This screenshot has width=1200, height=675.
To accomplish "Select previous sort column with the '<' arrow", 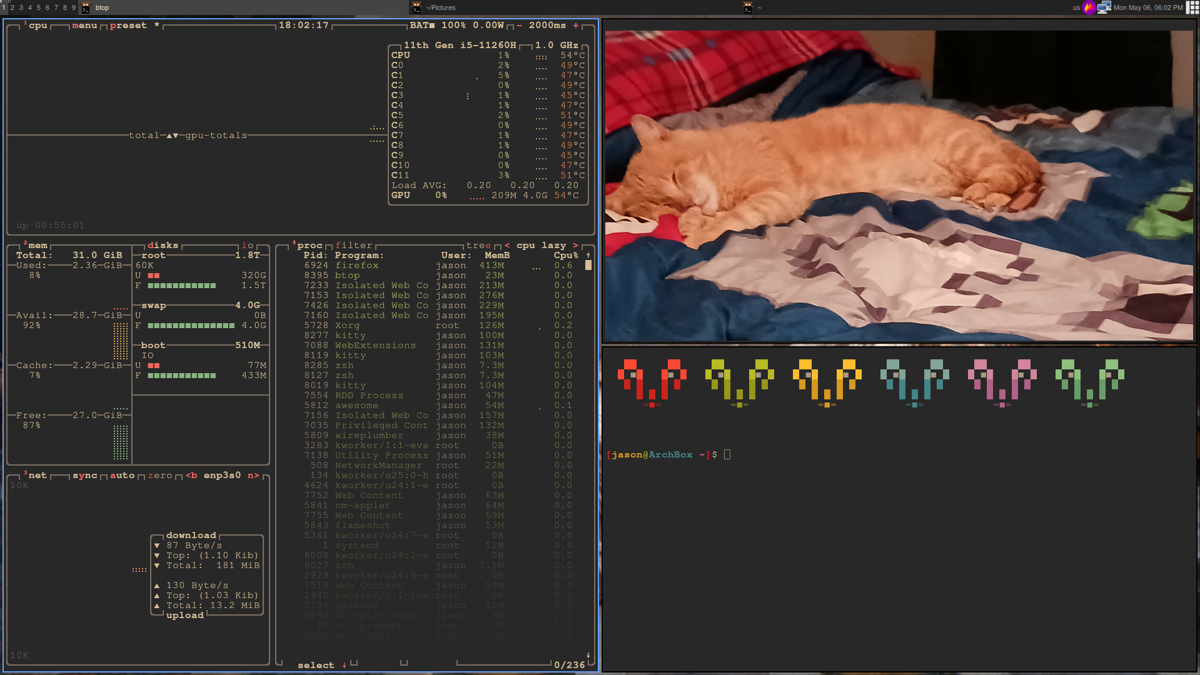I will pos(507,245).
